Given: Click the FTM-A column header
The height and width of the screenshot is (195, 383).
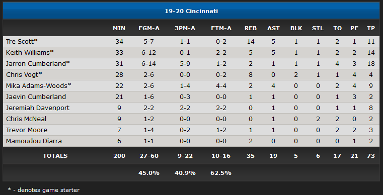Looking at the screenshot, I should (x=221, y=28).
